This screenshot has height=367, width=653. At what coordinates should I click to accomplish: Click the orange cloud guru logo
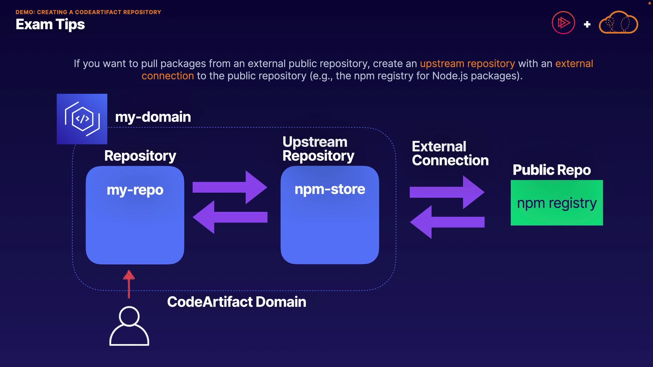pos(618,23)
